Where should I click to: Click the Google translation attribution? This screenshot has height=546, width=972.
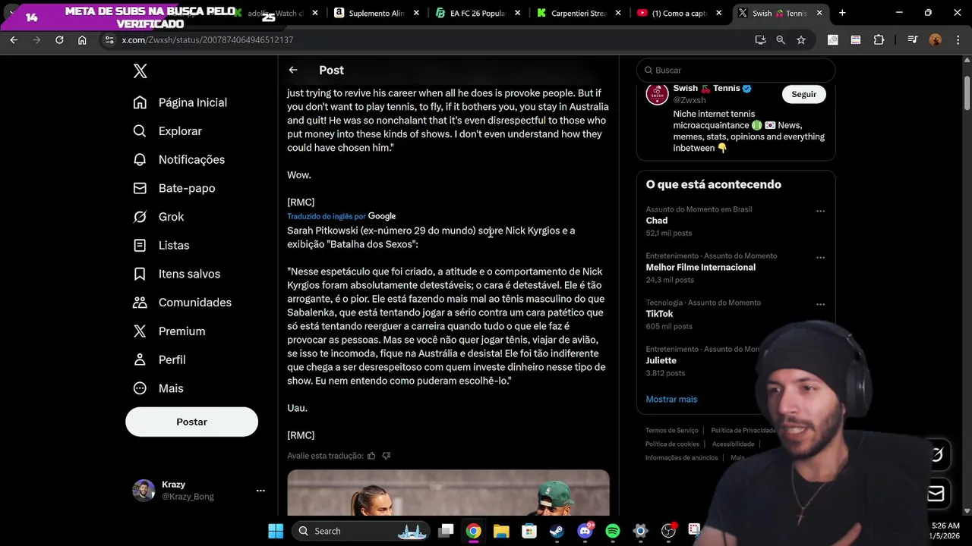pyautogui.click(x=341, y=216)
